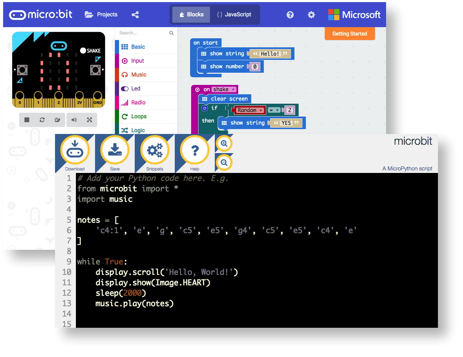Open Help question mark in Python editor
463x357 pixels.
(195, 150)
